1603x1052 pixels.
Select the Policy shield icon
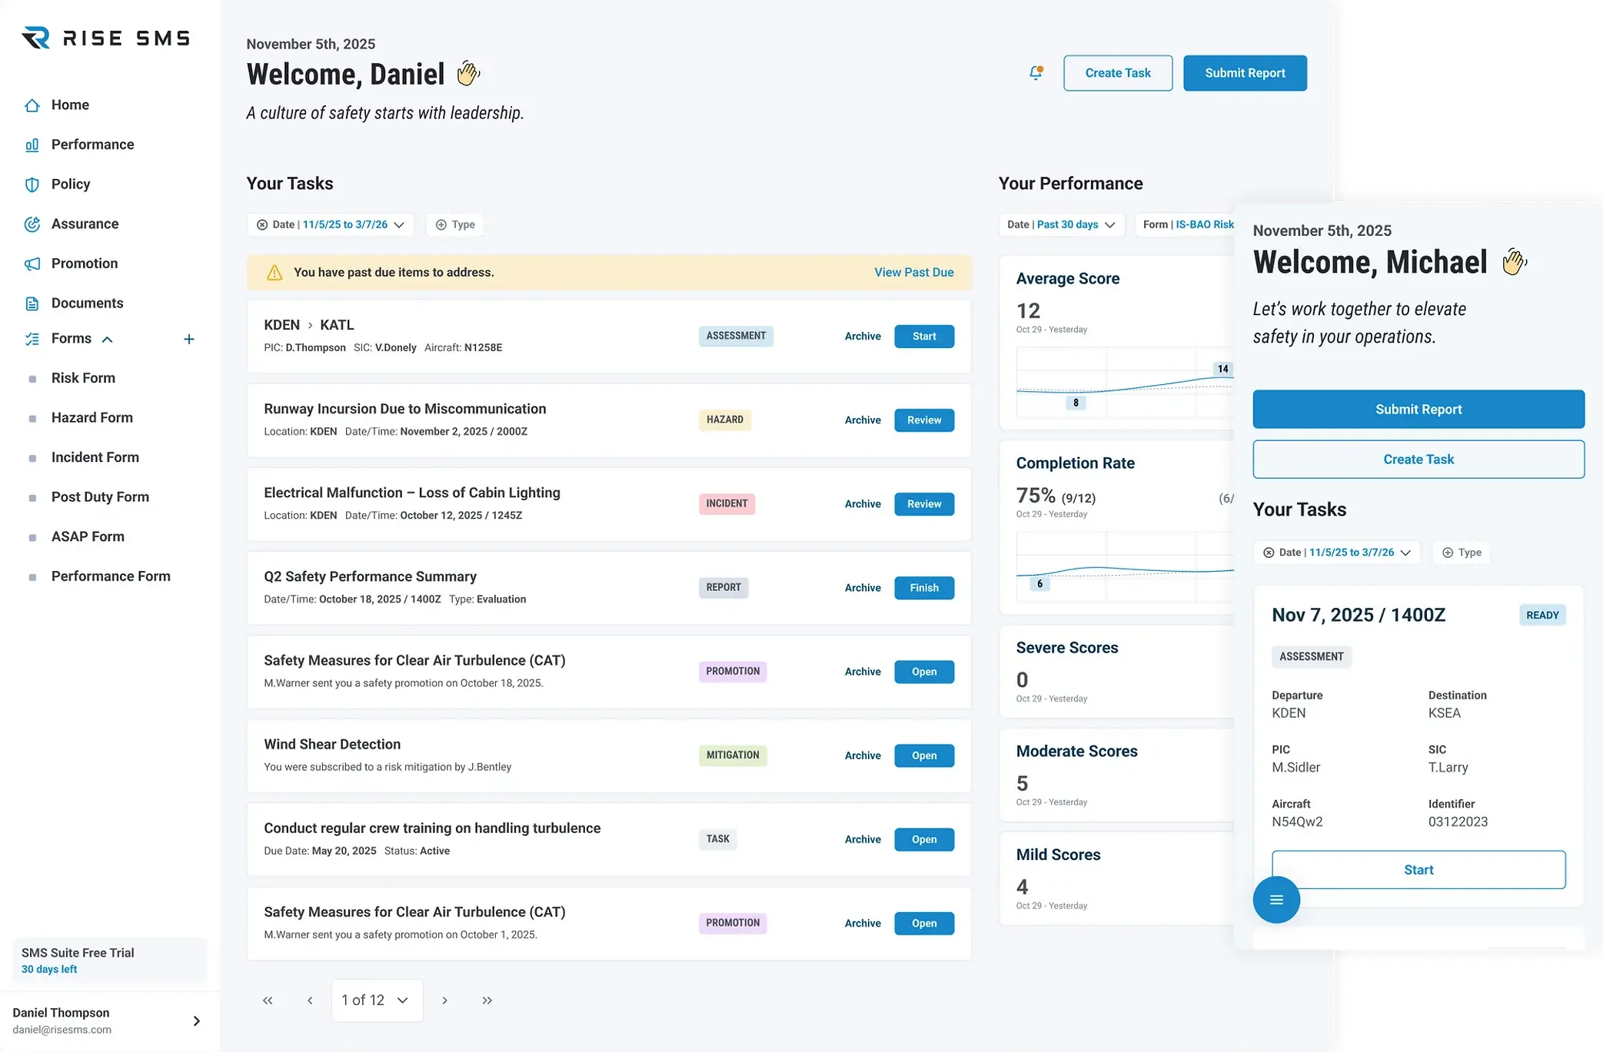click(x=32, y=184)
